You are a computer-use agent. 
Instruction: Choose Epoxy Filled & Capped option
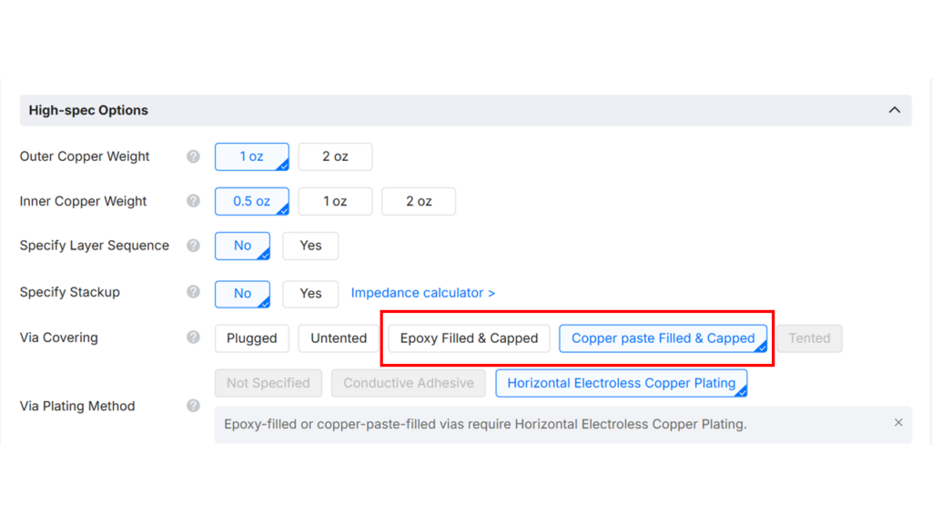(469, 338)
